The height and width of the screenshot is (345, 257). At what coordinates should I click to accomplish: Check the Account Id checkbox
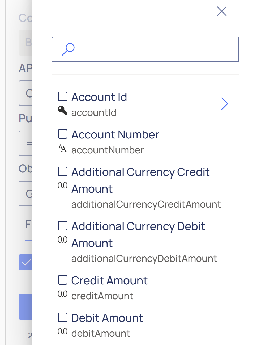(63, 96)
